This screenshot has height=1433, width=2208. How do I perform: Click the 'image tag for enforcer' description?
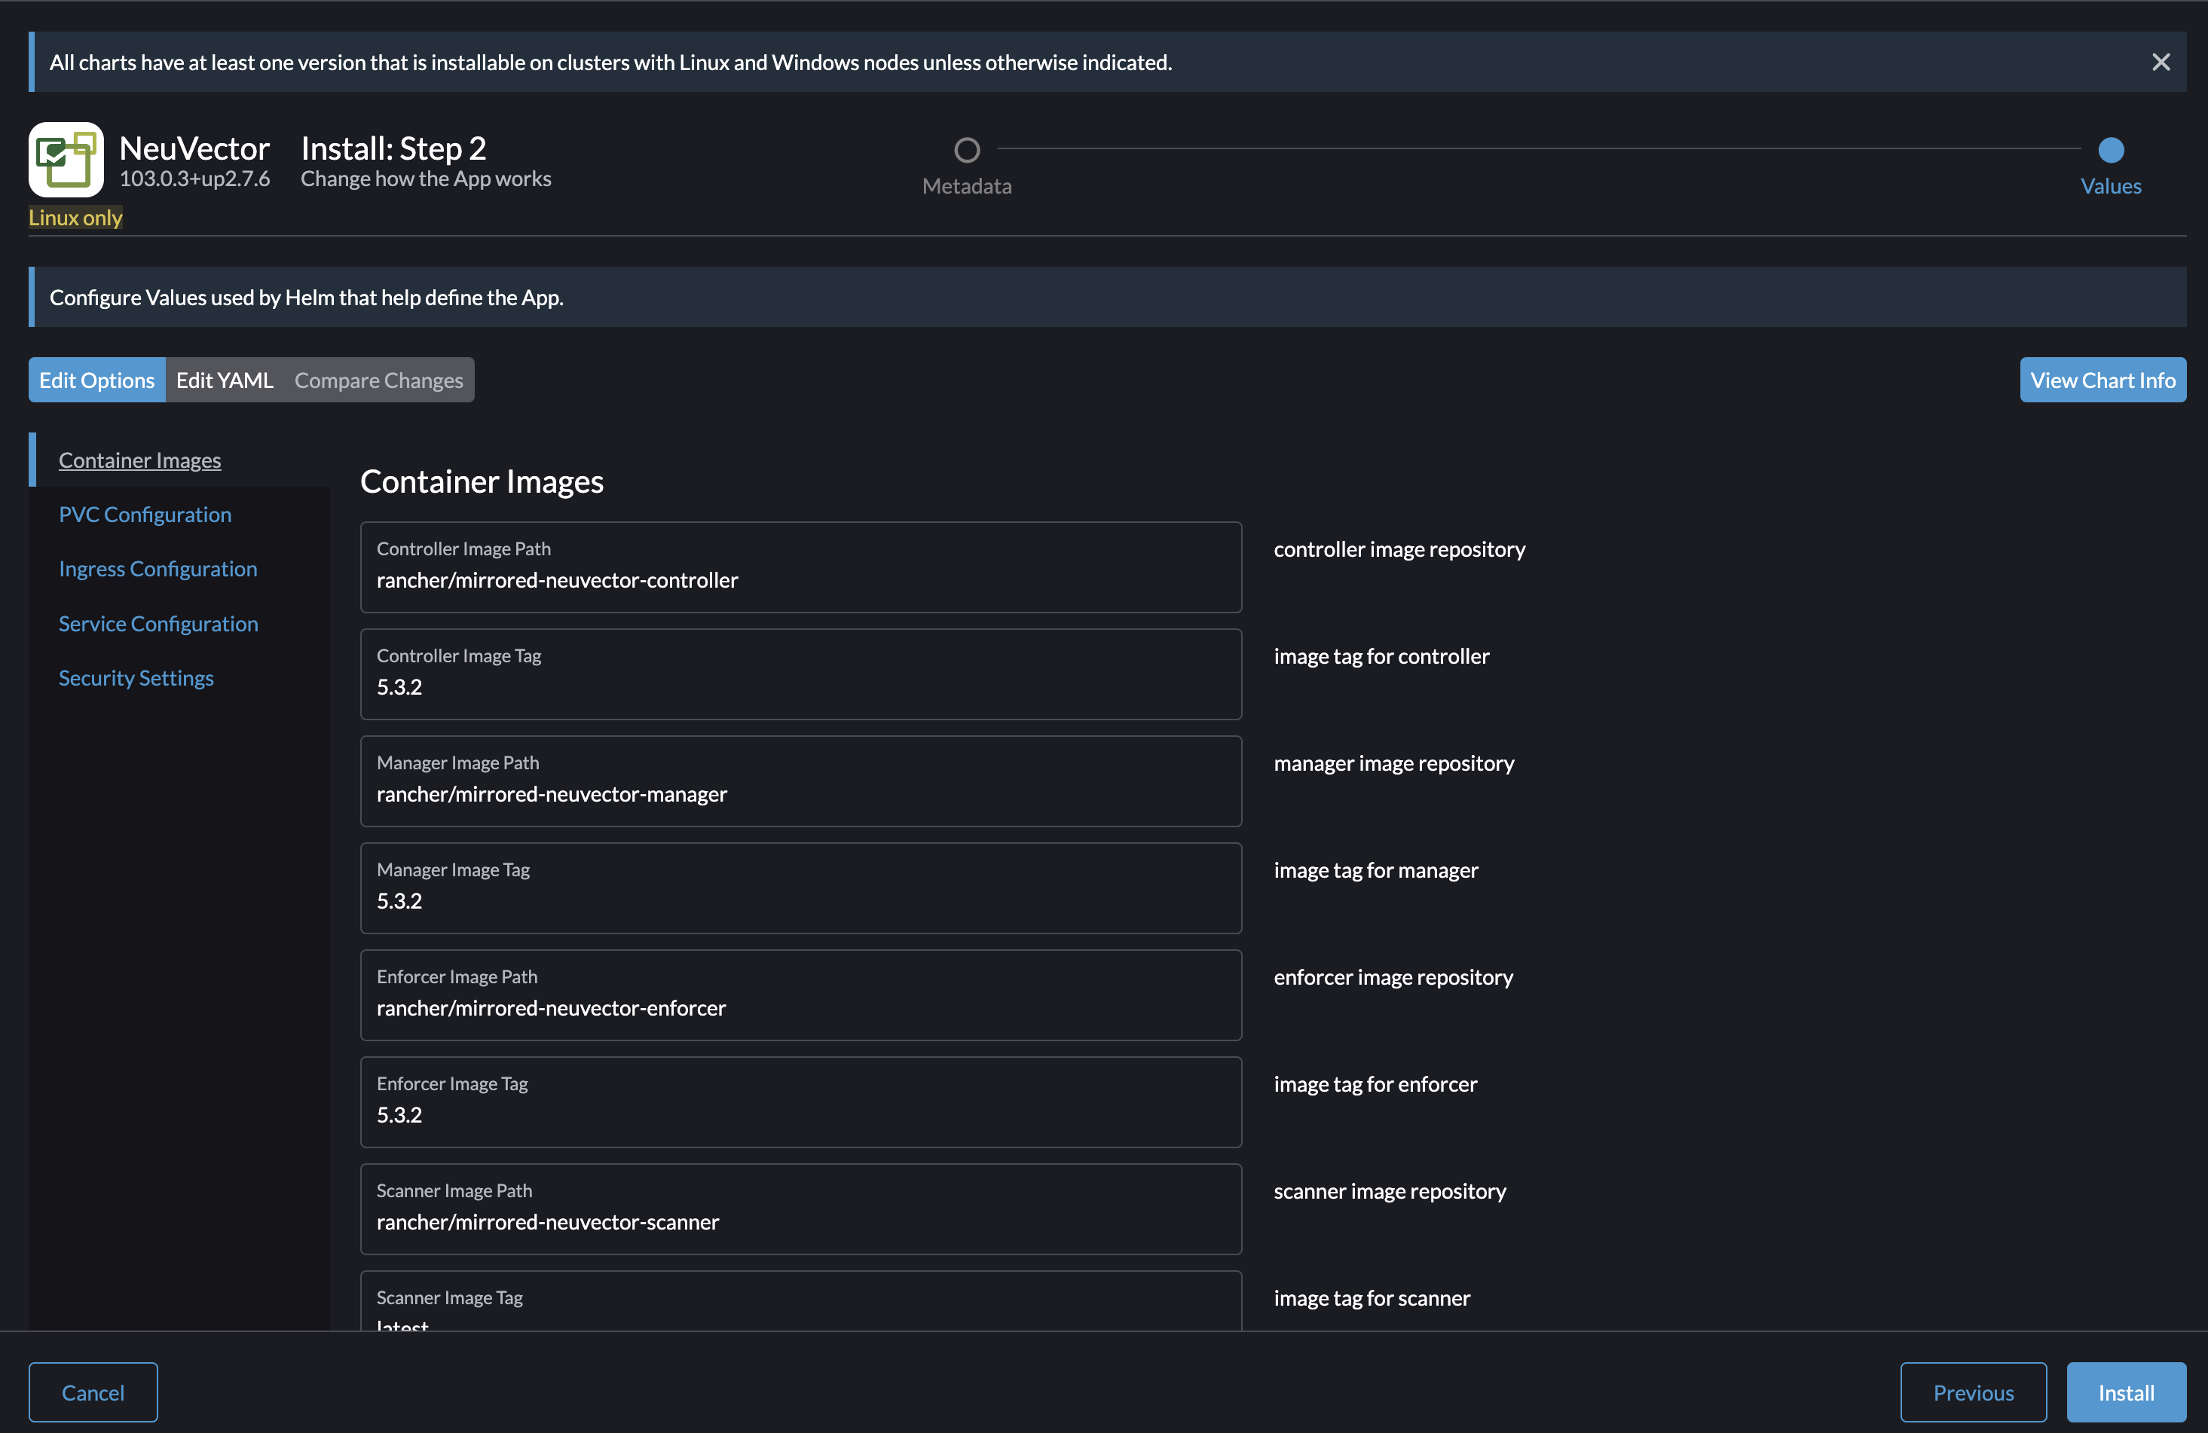click(1375, 1084)
